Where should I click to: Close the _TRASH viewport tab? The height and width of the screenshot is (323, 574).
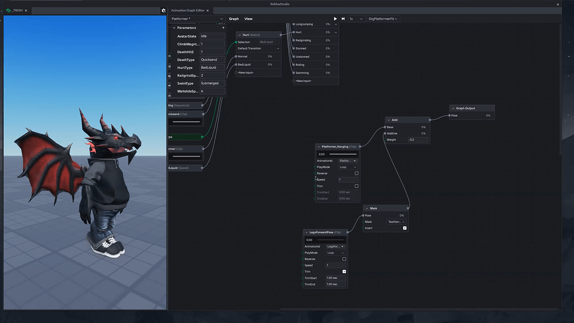click(26, 11)
